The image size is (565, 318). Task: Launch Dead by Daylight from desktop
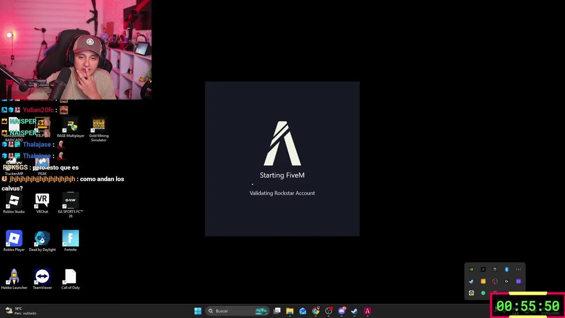tap(42, 242)
